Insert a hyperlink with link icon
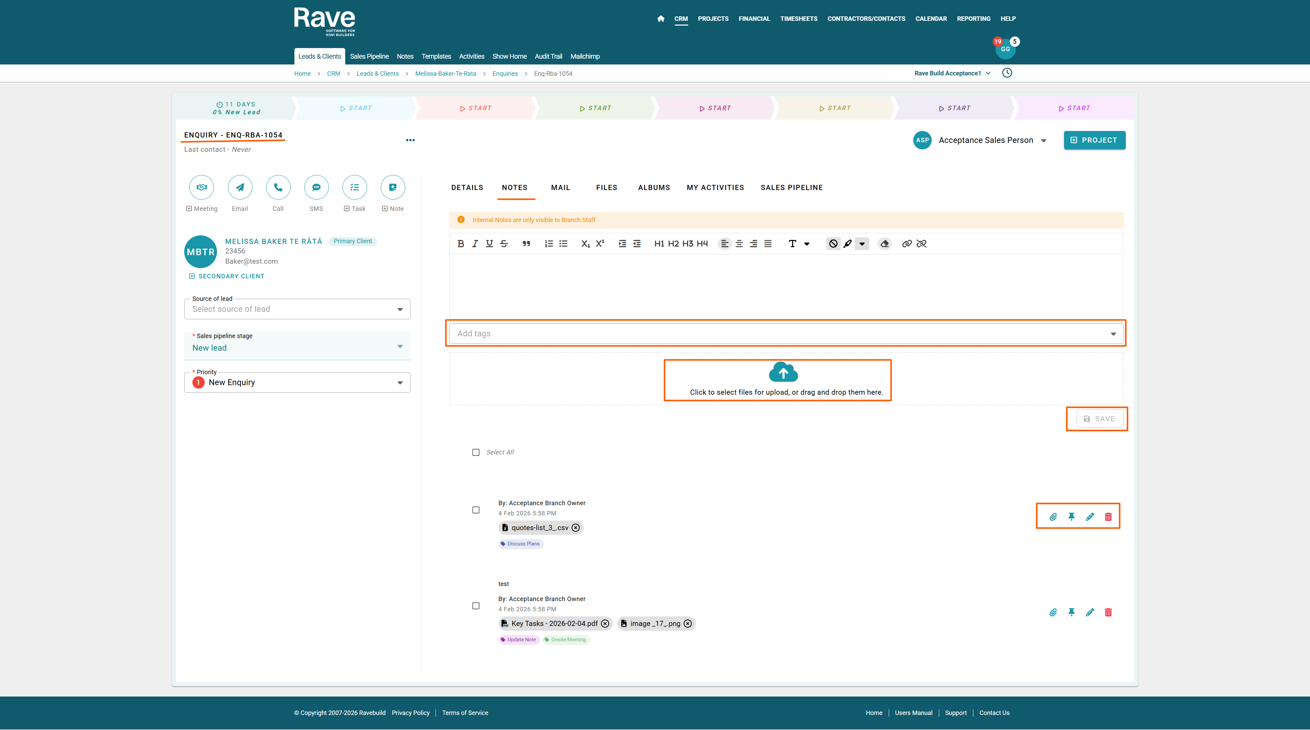 [x=906, y=244]
